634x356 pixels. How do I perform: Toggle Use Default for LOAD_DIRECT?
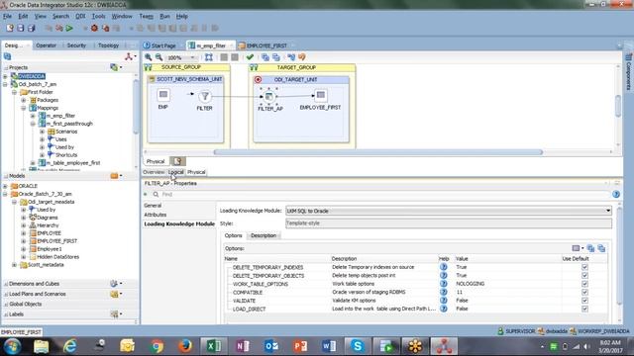(584, 309)
